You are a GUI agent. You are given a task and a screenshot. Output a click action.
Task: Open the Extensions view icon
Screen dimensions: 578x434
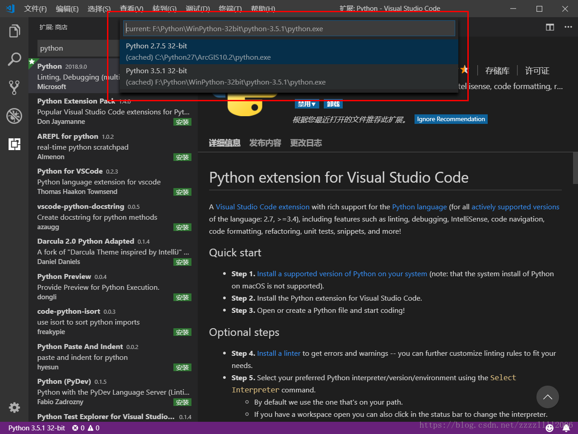14,144
